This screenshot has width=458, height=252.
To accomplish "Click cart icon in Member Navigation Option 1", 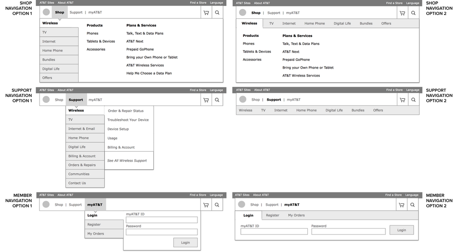I will point(206,205).
